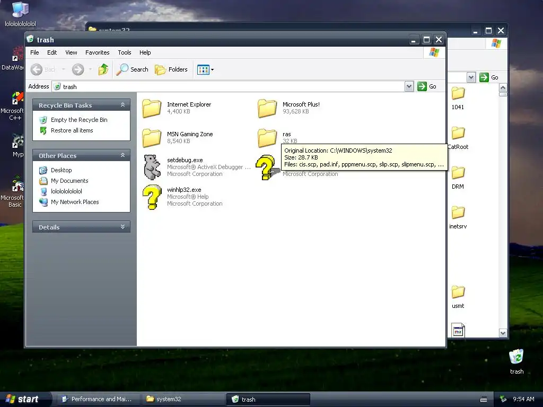Go to My Documents link

(69, 181)
